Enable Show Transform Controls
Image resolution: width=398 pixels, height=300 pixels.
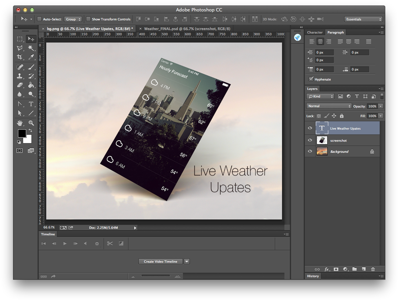pos(88,19)
